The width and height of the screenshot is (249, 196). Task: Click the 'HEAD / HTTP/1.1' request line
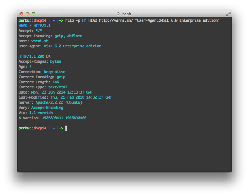pos(35,26)
